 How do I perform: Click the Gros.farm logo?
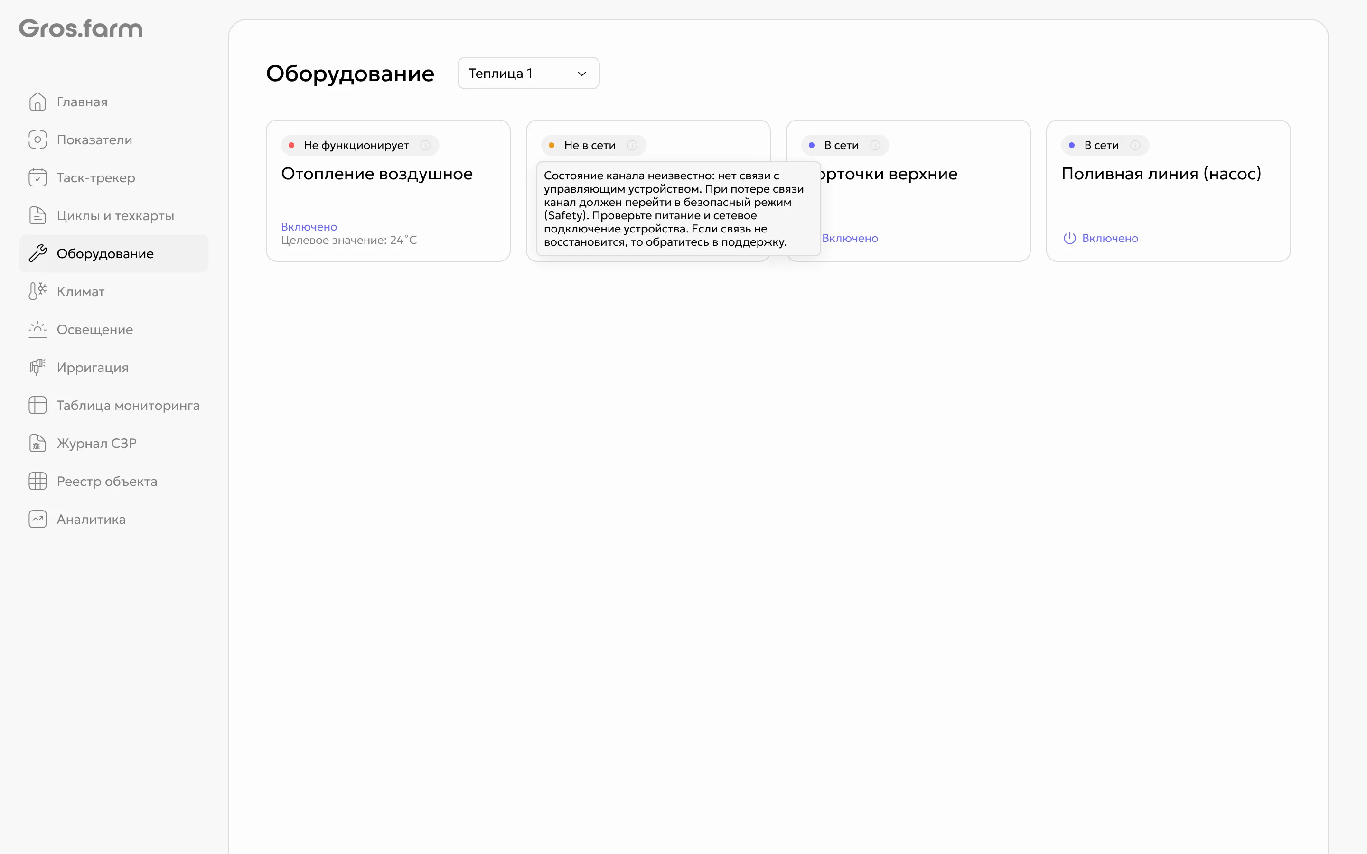point(81,28)
